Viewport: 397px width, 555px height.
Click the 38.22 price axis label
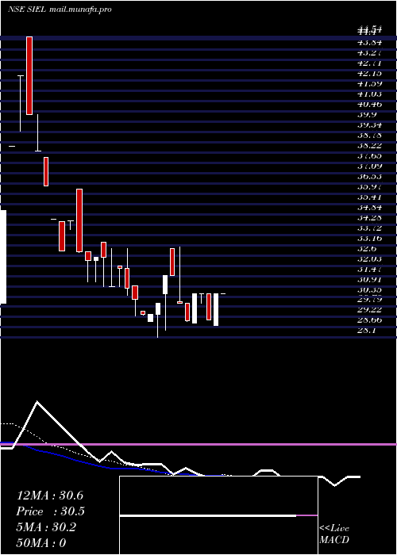click(x=369, y=145)
